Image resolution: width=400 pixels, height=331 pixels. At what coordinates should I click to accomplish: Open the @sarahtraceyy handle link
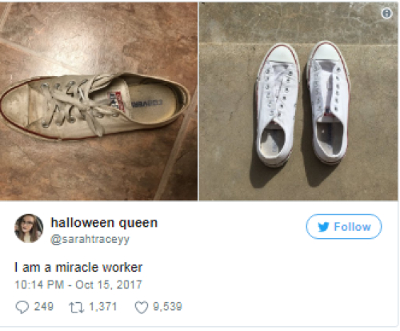90,239
